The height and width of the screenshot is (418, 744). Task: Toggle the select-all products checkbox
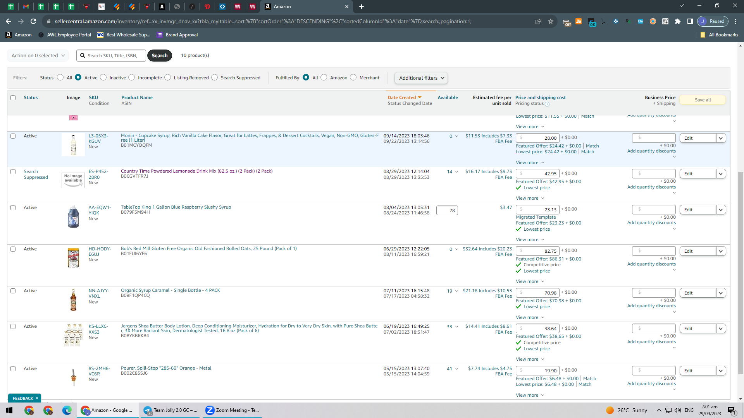pyautogui.click(x=13, y=98)
